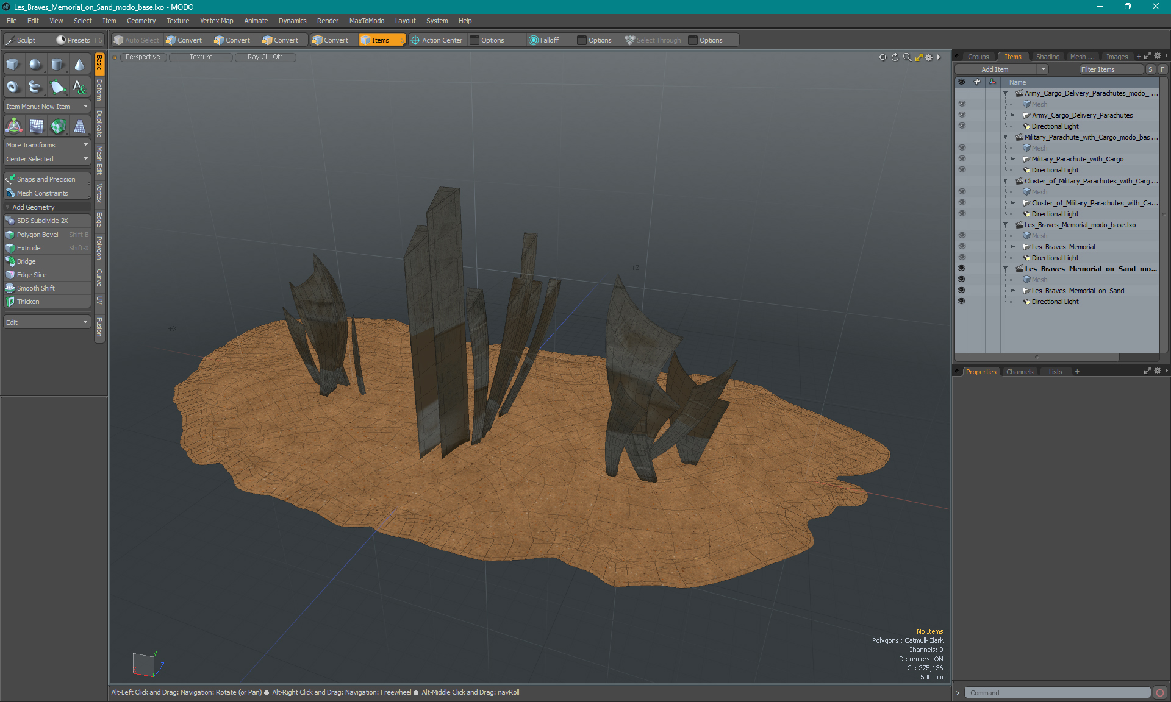Screen dimensions: 1171x702
Task: Activate the Smooth Shift tool
Action: pyautogui.click(x=48, y=288)
